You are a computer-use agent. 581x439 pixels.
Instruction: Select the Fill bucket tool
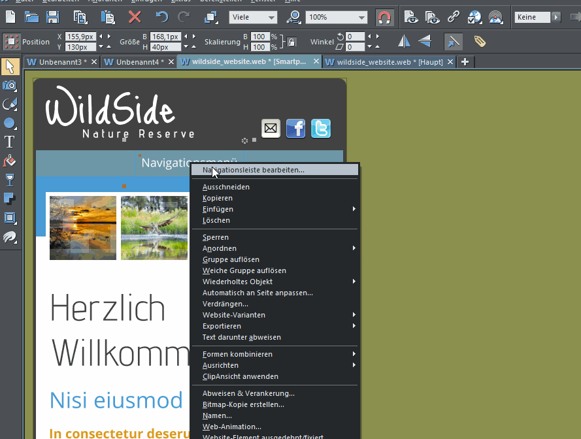tap(10, 161)
